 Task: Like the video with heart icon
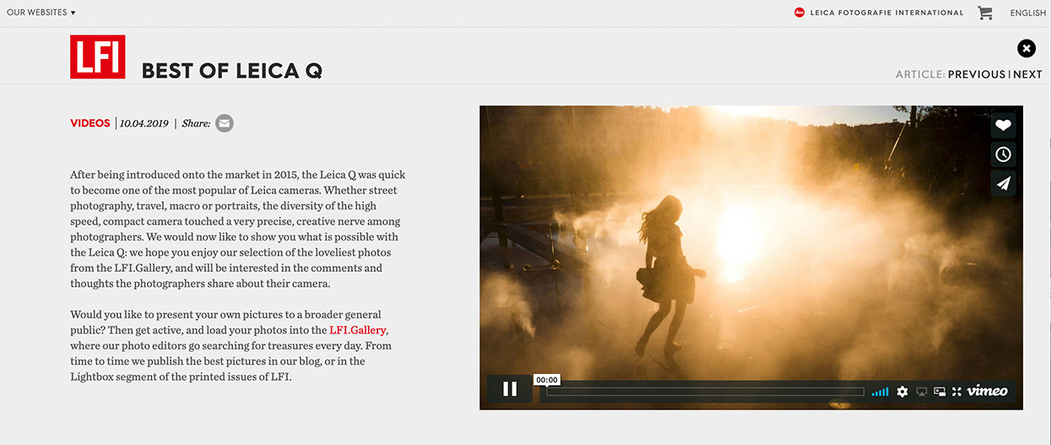[1003, 125]
